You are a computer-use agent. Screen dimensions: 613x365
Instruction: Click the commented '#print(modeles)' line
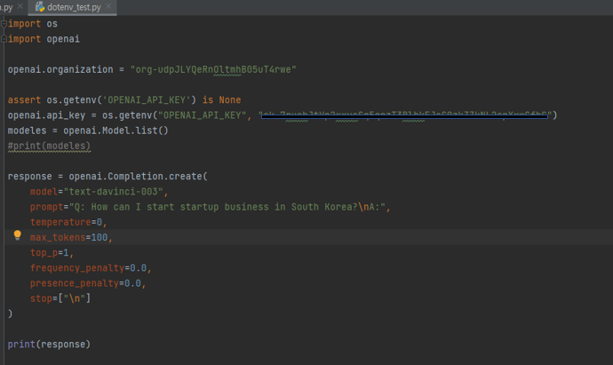pos(49,146)
